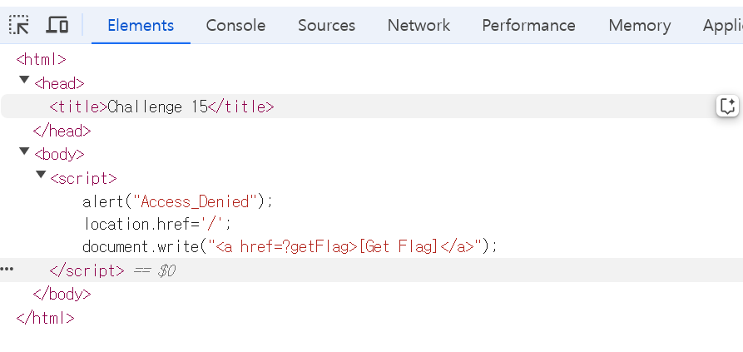Select the closing body tag
Screen dimensions: 743x352
coord(62,295)
